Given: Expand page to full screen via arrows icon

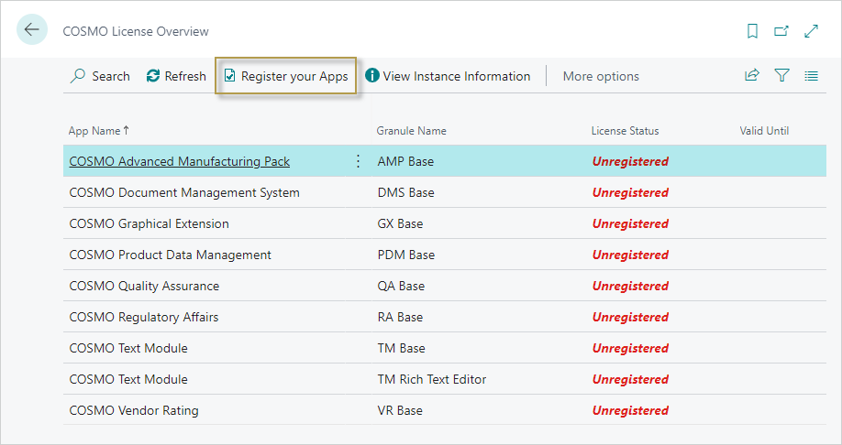Looking at the screenshot, I should [811, 31].
